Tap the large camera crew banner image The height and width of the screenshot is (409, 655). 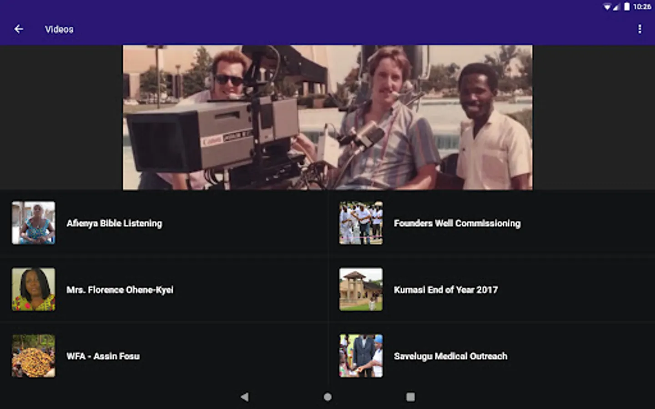pyautogui.click(x=327, y=117)
